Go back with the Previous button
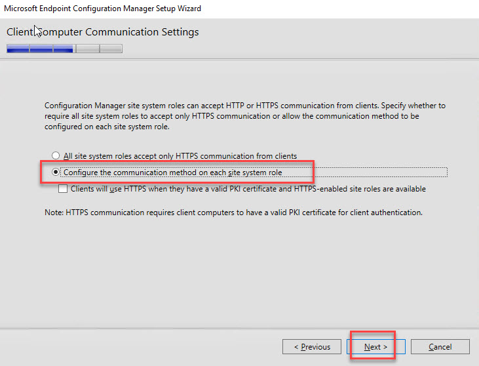This screenshot has height=366, width=479. [x=311, y=347]
